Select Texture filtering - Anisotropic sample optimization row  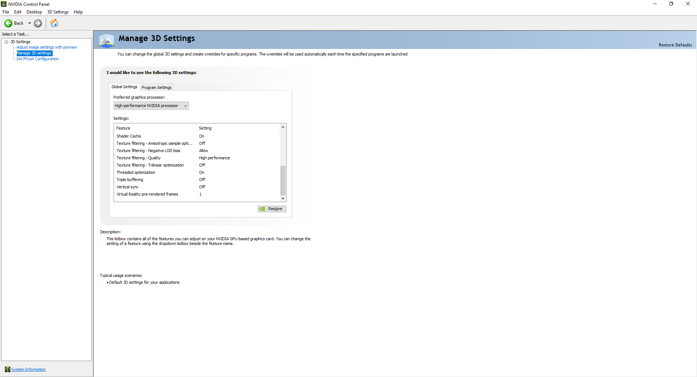coord(197,143)
